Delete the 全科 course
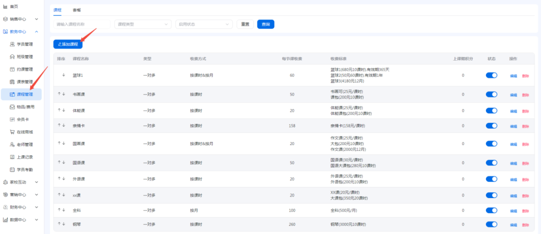541x234 pixels. click(525, 211)
